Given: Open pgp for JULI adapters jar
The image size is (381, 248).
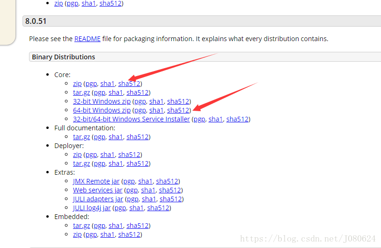Looking at the screenshot, I should [x=132, y=199].
